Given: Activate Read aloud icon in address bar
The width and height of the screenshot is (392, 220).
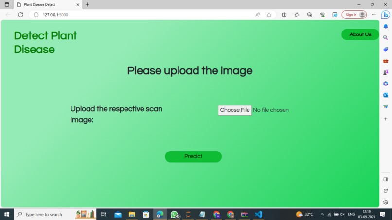Looking at the screenshot, I should pyautogui.click(x=258, y=15).
